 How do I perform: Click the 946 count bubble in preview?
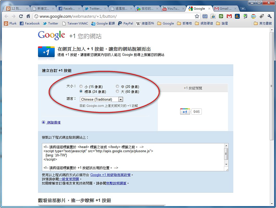point(196,112)
